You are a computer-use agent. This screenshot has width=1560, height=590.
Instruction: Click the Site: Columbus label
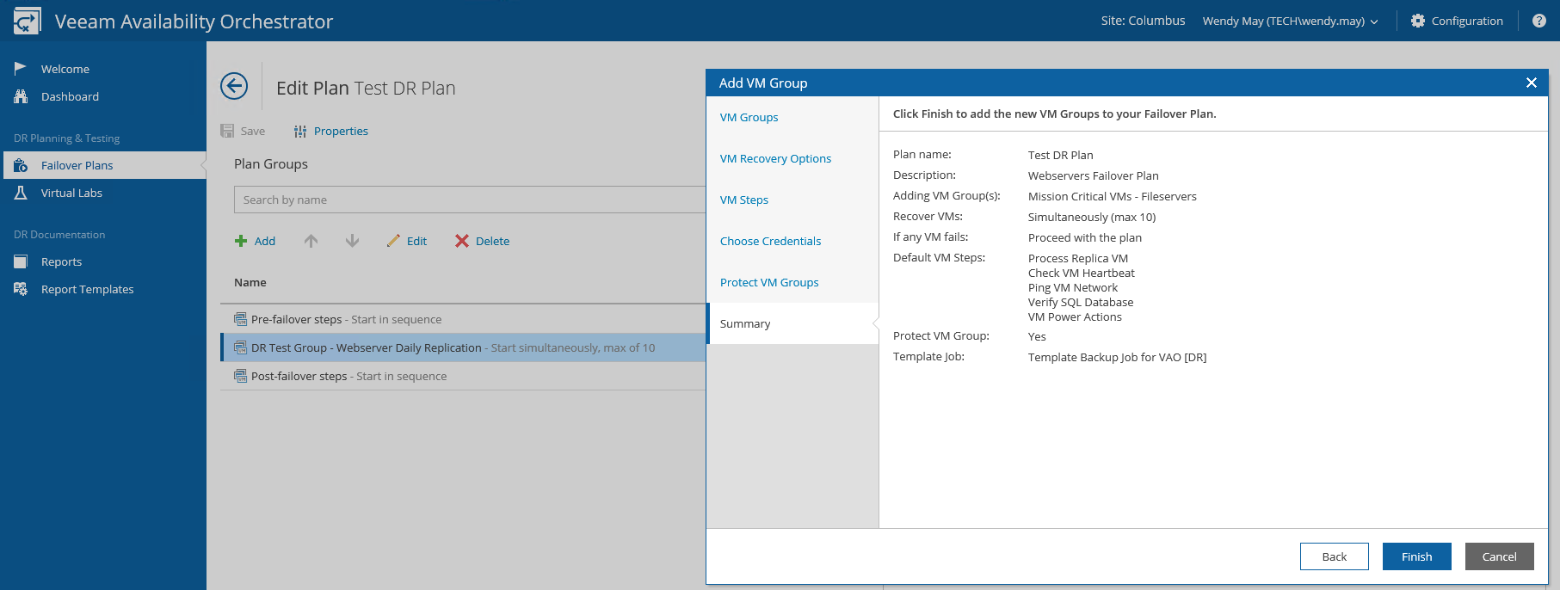[x=1143, y=21]
